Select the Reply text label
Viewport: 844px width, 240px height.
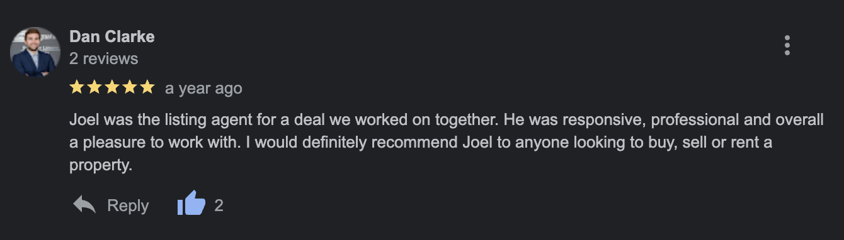[128, 205]
